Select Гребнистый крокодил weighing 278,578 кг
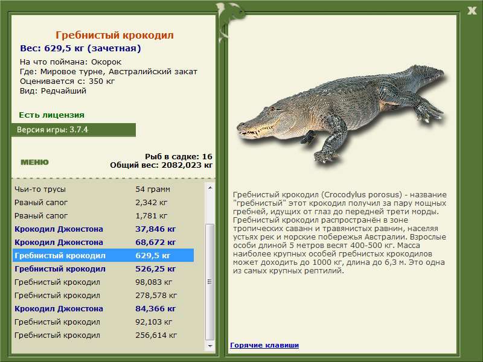This screenshot has width=483, height=362. [103, 295]
